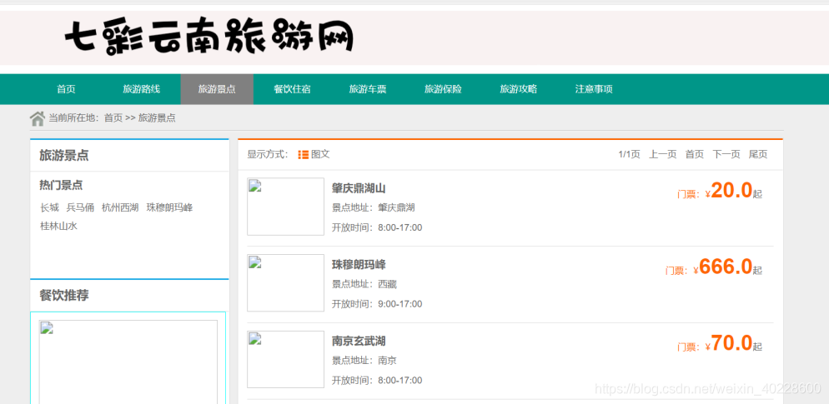Image resolution: width=829 pixels, height=404 pixels.
Task: Click the 珠穆朗玛峰 listing thumbnail image
Action: click(x=285, y=283)
